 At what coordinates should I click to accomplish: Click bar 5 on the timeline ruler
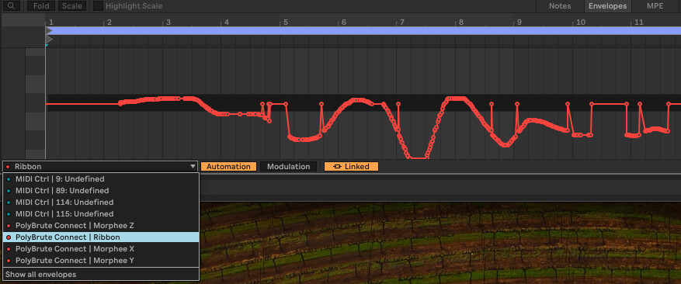[285, 23]
